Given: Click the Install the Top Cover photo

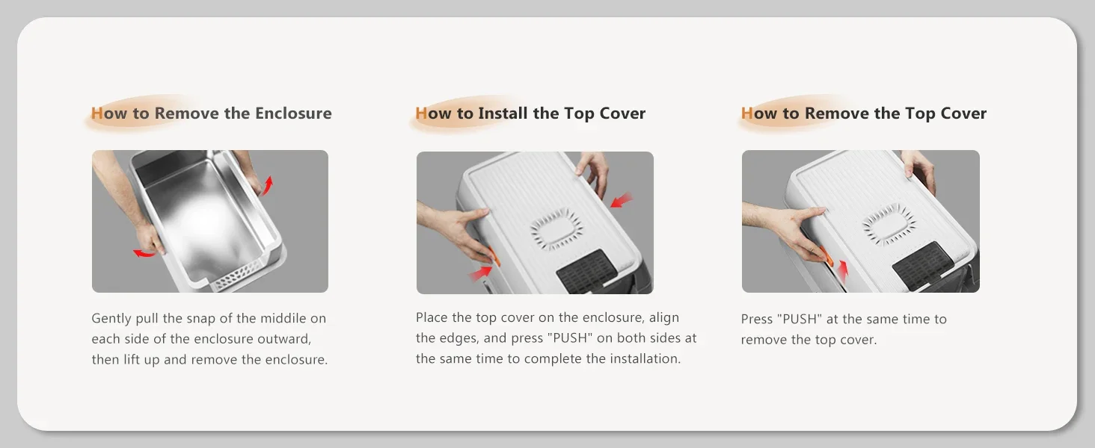Looking at the screenshot, I should [x=535, y=223].
